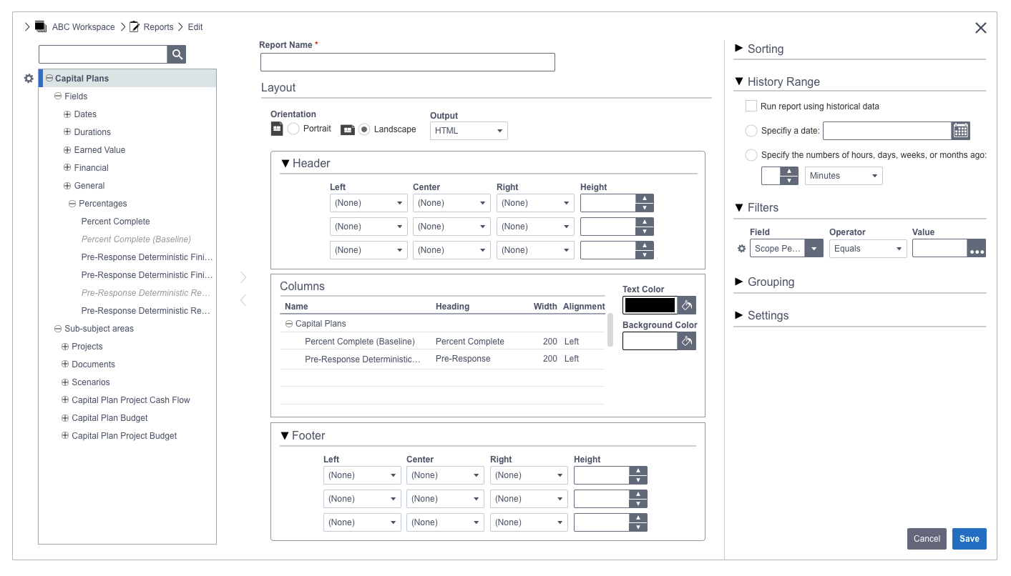Click the Text Color paint bucket icon
The height and width of the screenshot is (576, 1011).
pyautogui.click(x=686, y=305)
